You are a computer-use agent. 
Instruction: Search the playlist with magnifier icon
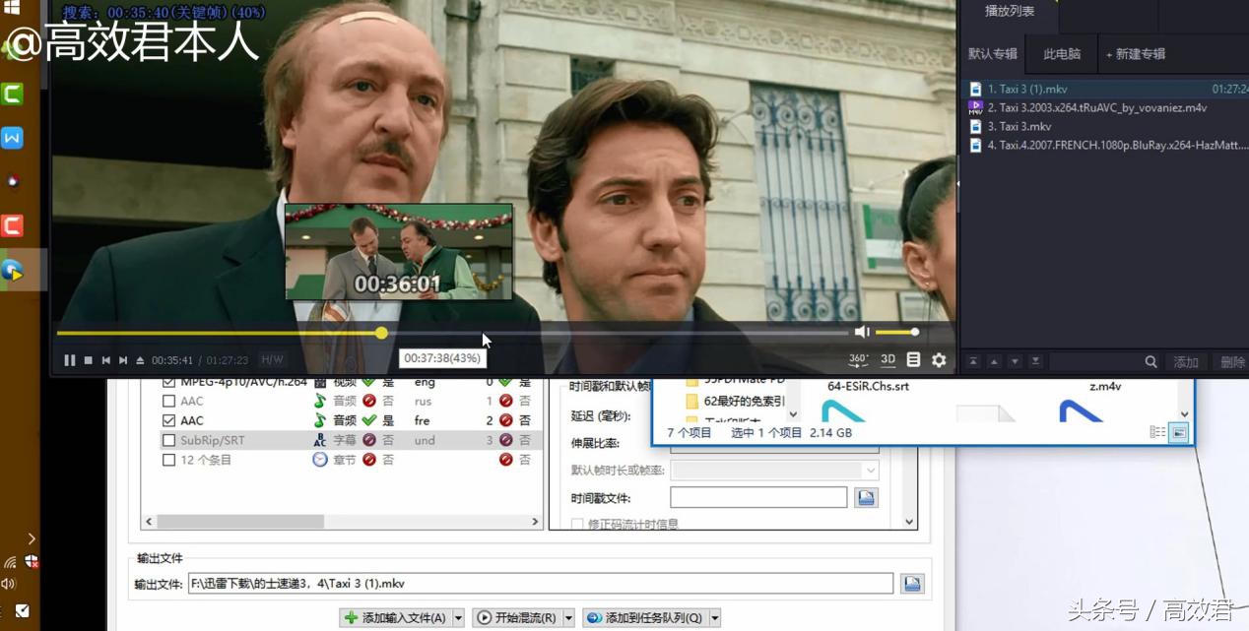tap(1150, 362)
